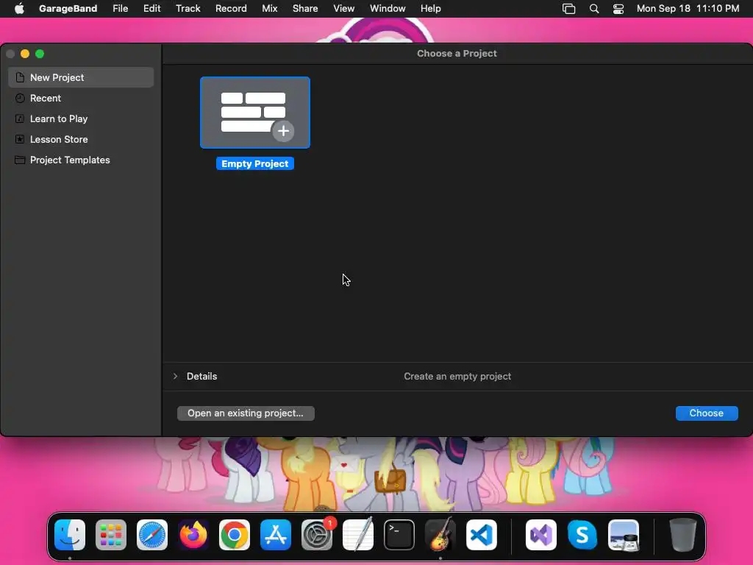Screen dimensions: 753x565
Task: Open Spotlight search in menu bar
Action: click(594, 9)
